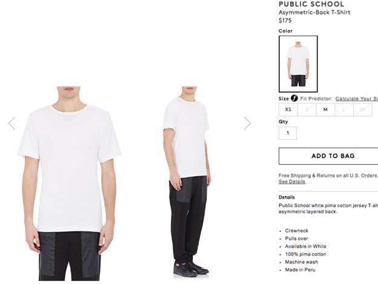Enlarge the front-view T-shirt photo
This screenshot has height=284, width=378.
click(x=70, y=183)
